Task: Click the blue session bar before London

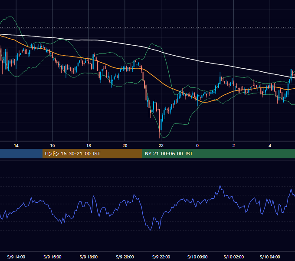Action: tap(21, 154)
